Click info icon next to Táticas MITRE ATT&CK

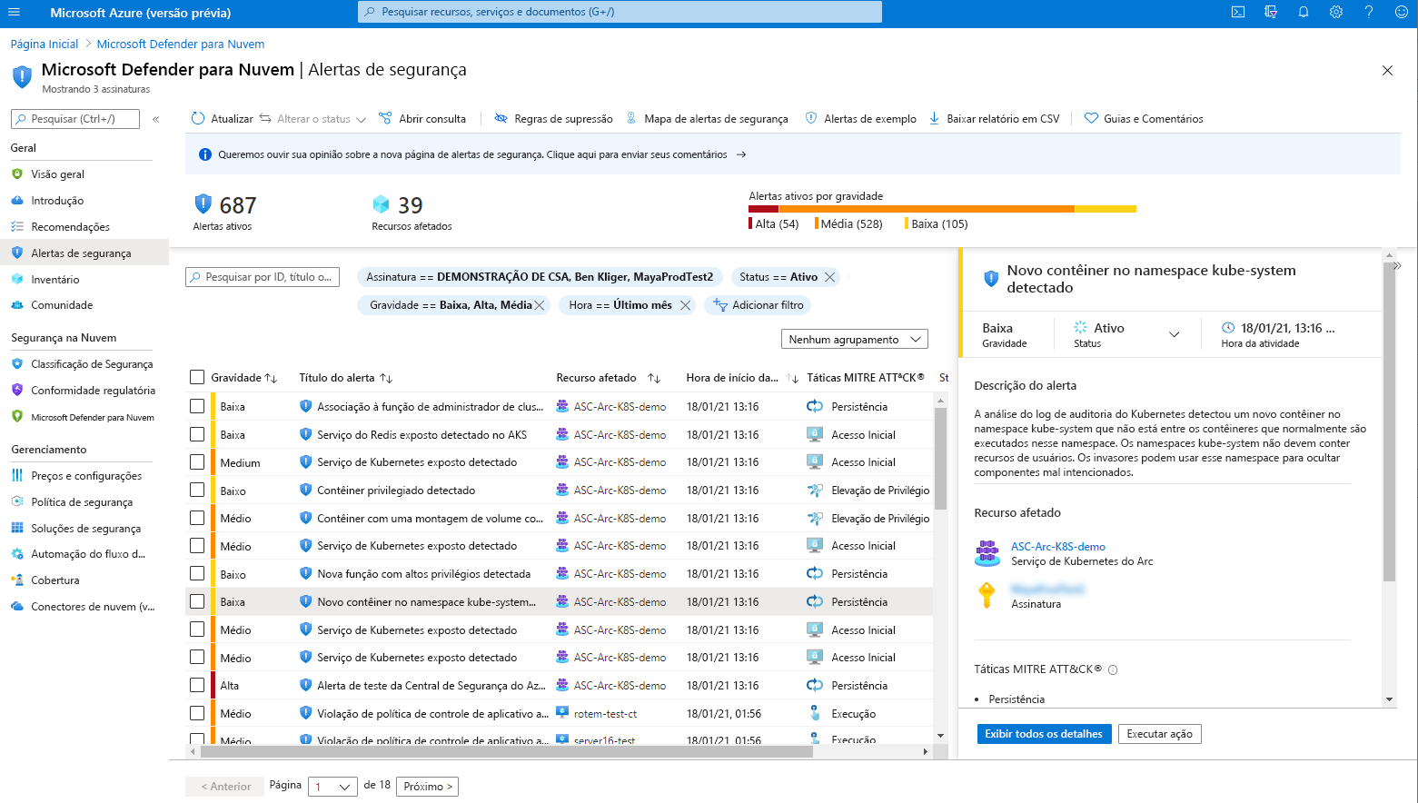point(1113,669)
